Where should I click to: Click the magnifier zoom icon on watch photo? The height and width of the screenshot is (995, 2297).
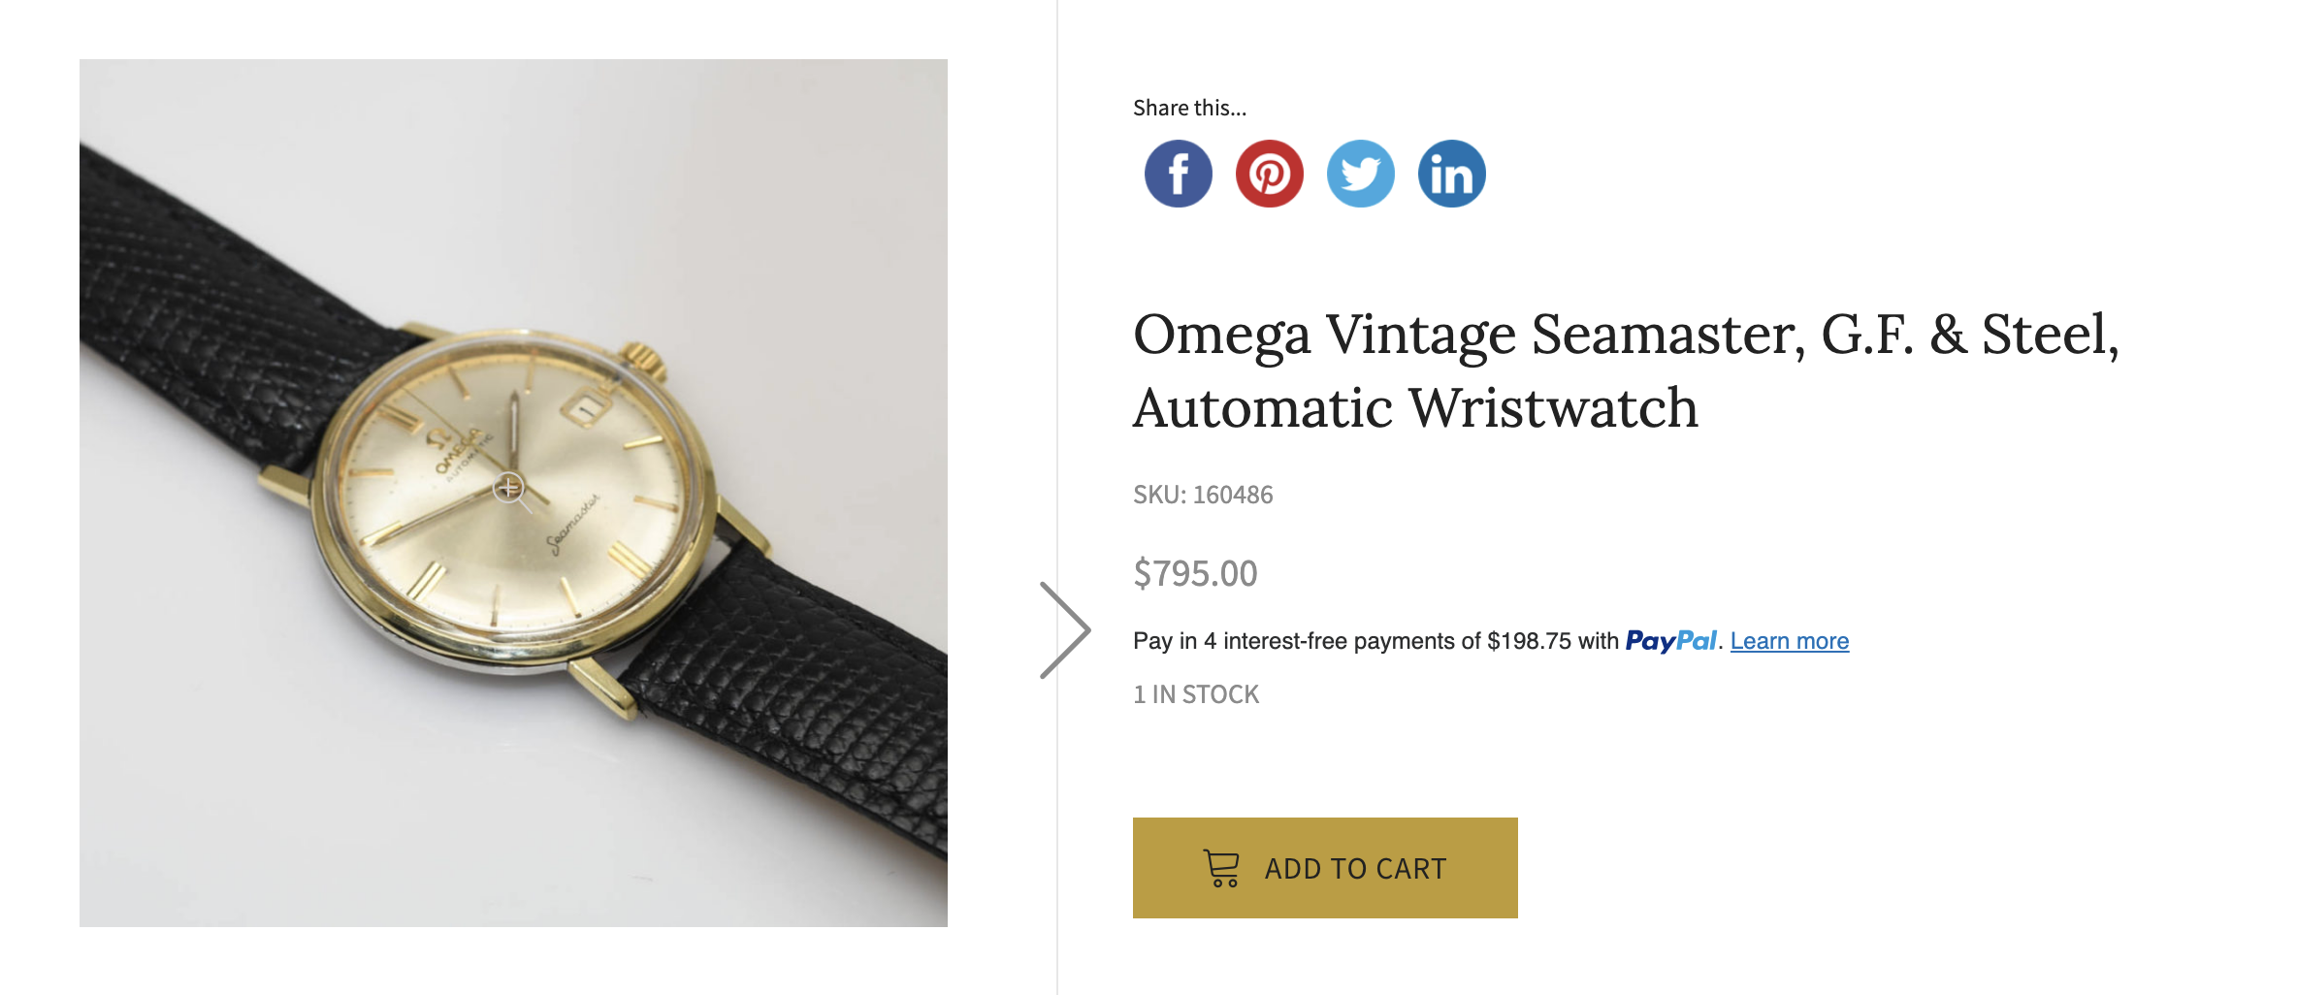pos(509,488)
